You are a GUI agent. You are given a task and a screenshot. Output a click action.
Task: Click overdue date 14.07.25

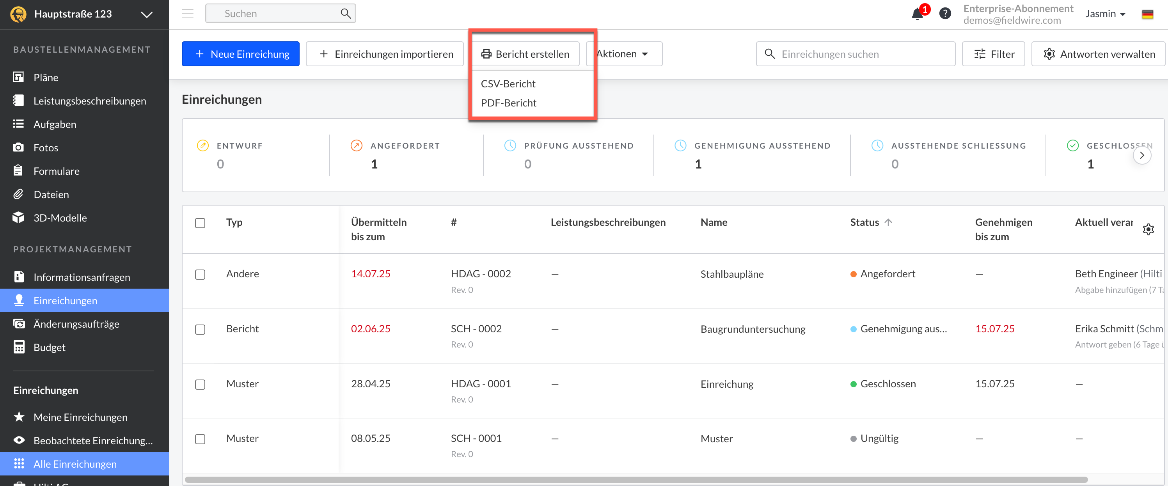pos(371,274)
